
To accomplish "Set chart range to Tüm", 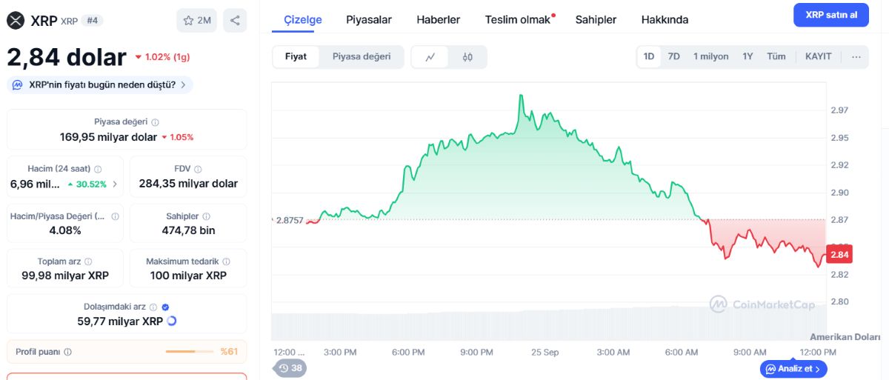I will pyautogui.click(x=776, y=57).
